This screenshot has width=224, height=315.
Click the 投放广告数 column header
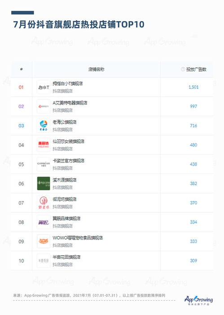(196, 69)
